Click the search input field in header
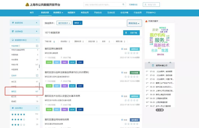 tap(105, 5)
